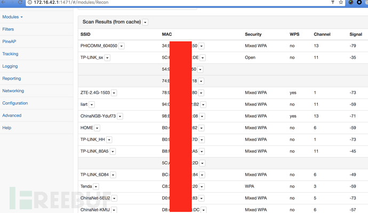Select channel 3 in the Tenda row

[315, 186]
